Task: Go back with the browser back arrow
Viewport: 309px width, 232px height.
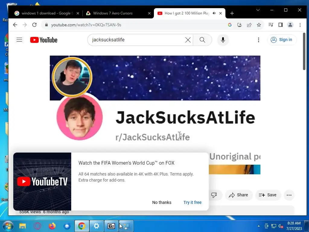Action: [15, 25]
